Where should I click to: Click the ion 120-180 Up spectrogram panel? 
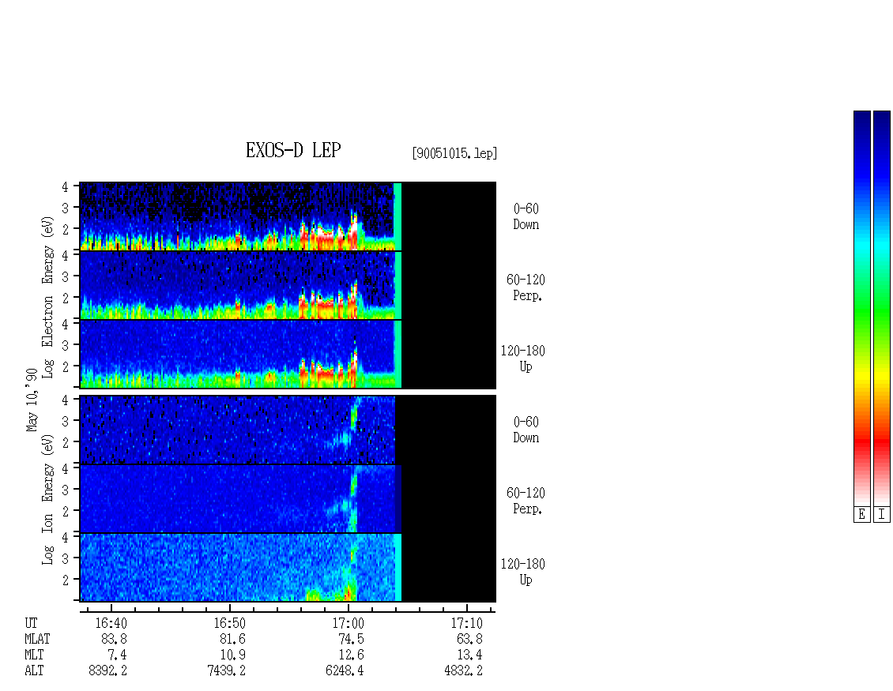[x=288, y=568]
